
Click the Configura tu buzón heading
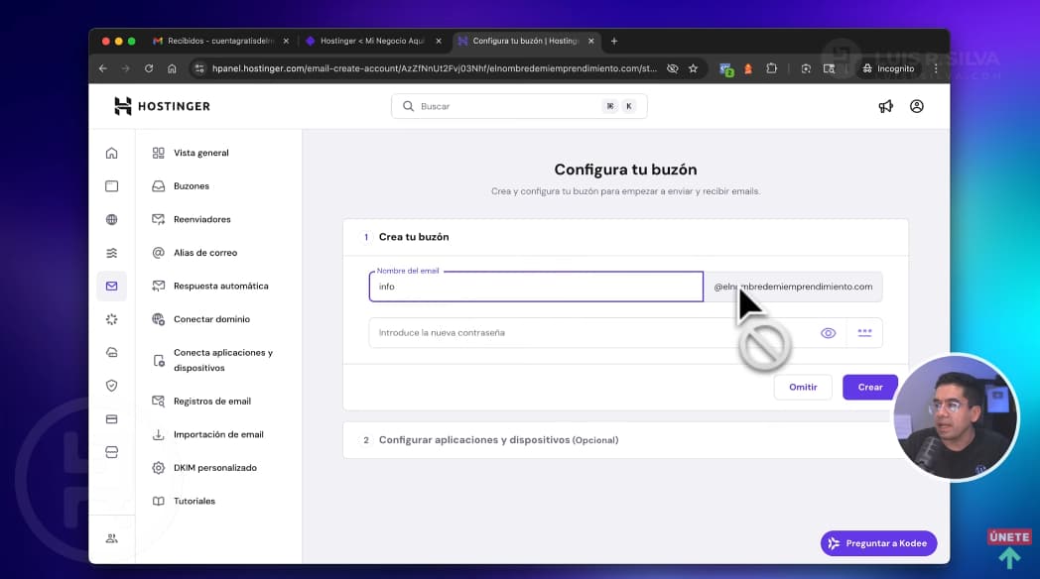625,170
